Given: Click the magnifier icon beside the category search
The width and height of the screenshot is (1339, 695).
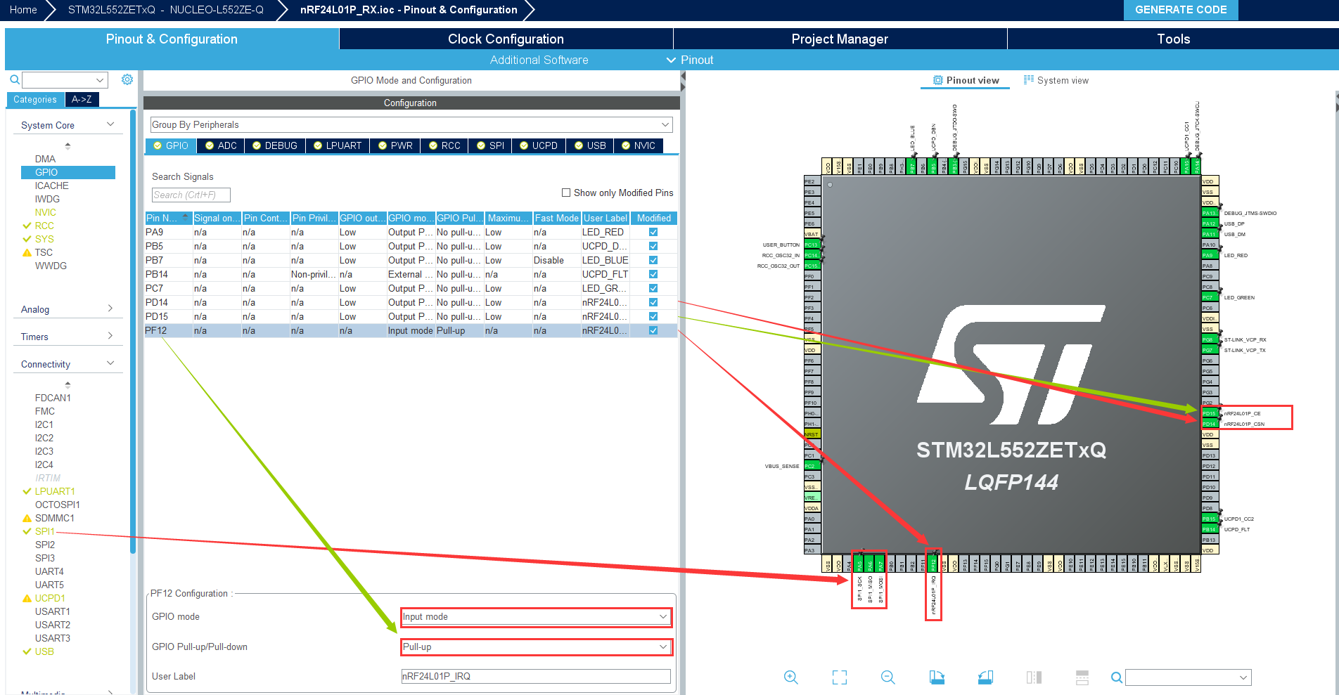Looking at the screenshot, I should point(14,80).
